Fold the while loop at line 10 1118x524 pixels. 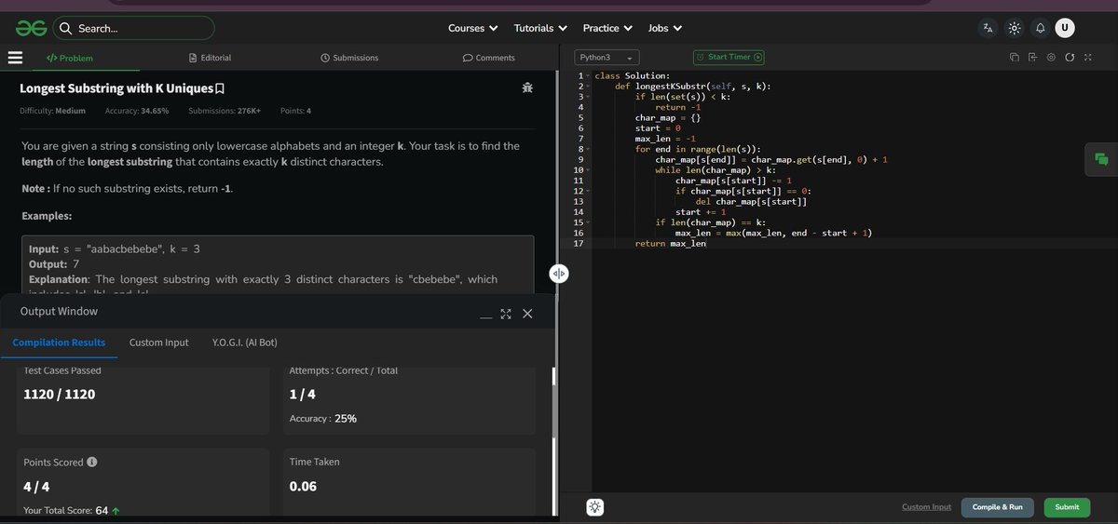coord(587,170)
